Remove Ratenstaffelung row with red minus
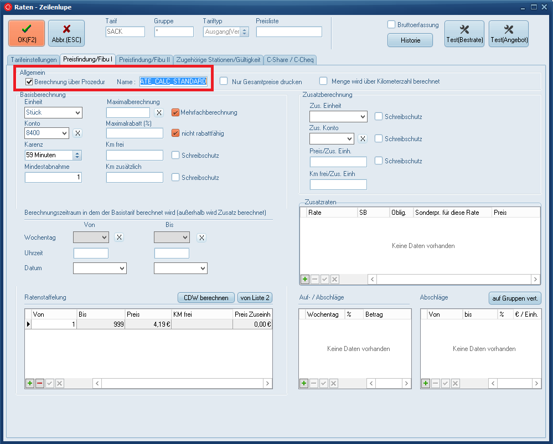 coord(40,384)
